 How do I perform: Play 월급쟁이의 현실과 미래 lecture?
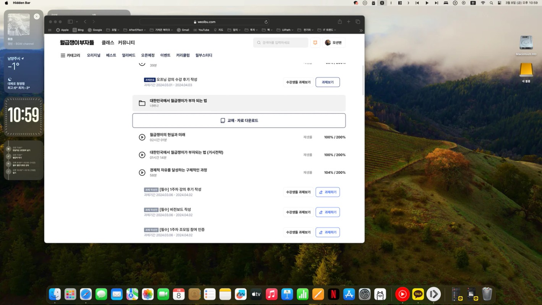pyautogui.click(x=142, y=137)
